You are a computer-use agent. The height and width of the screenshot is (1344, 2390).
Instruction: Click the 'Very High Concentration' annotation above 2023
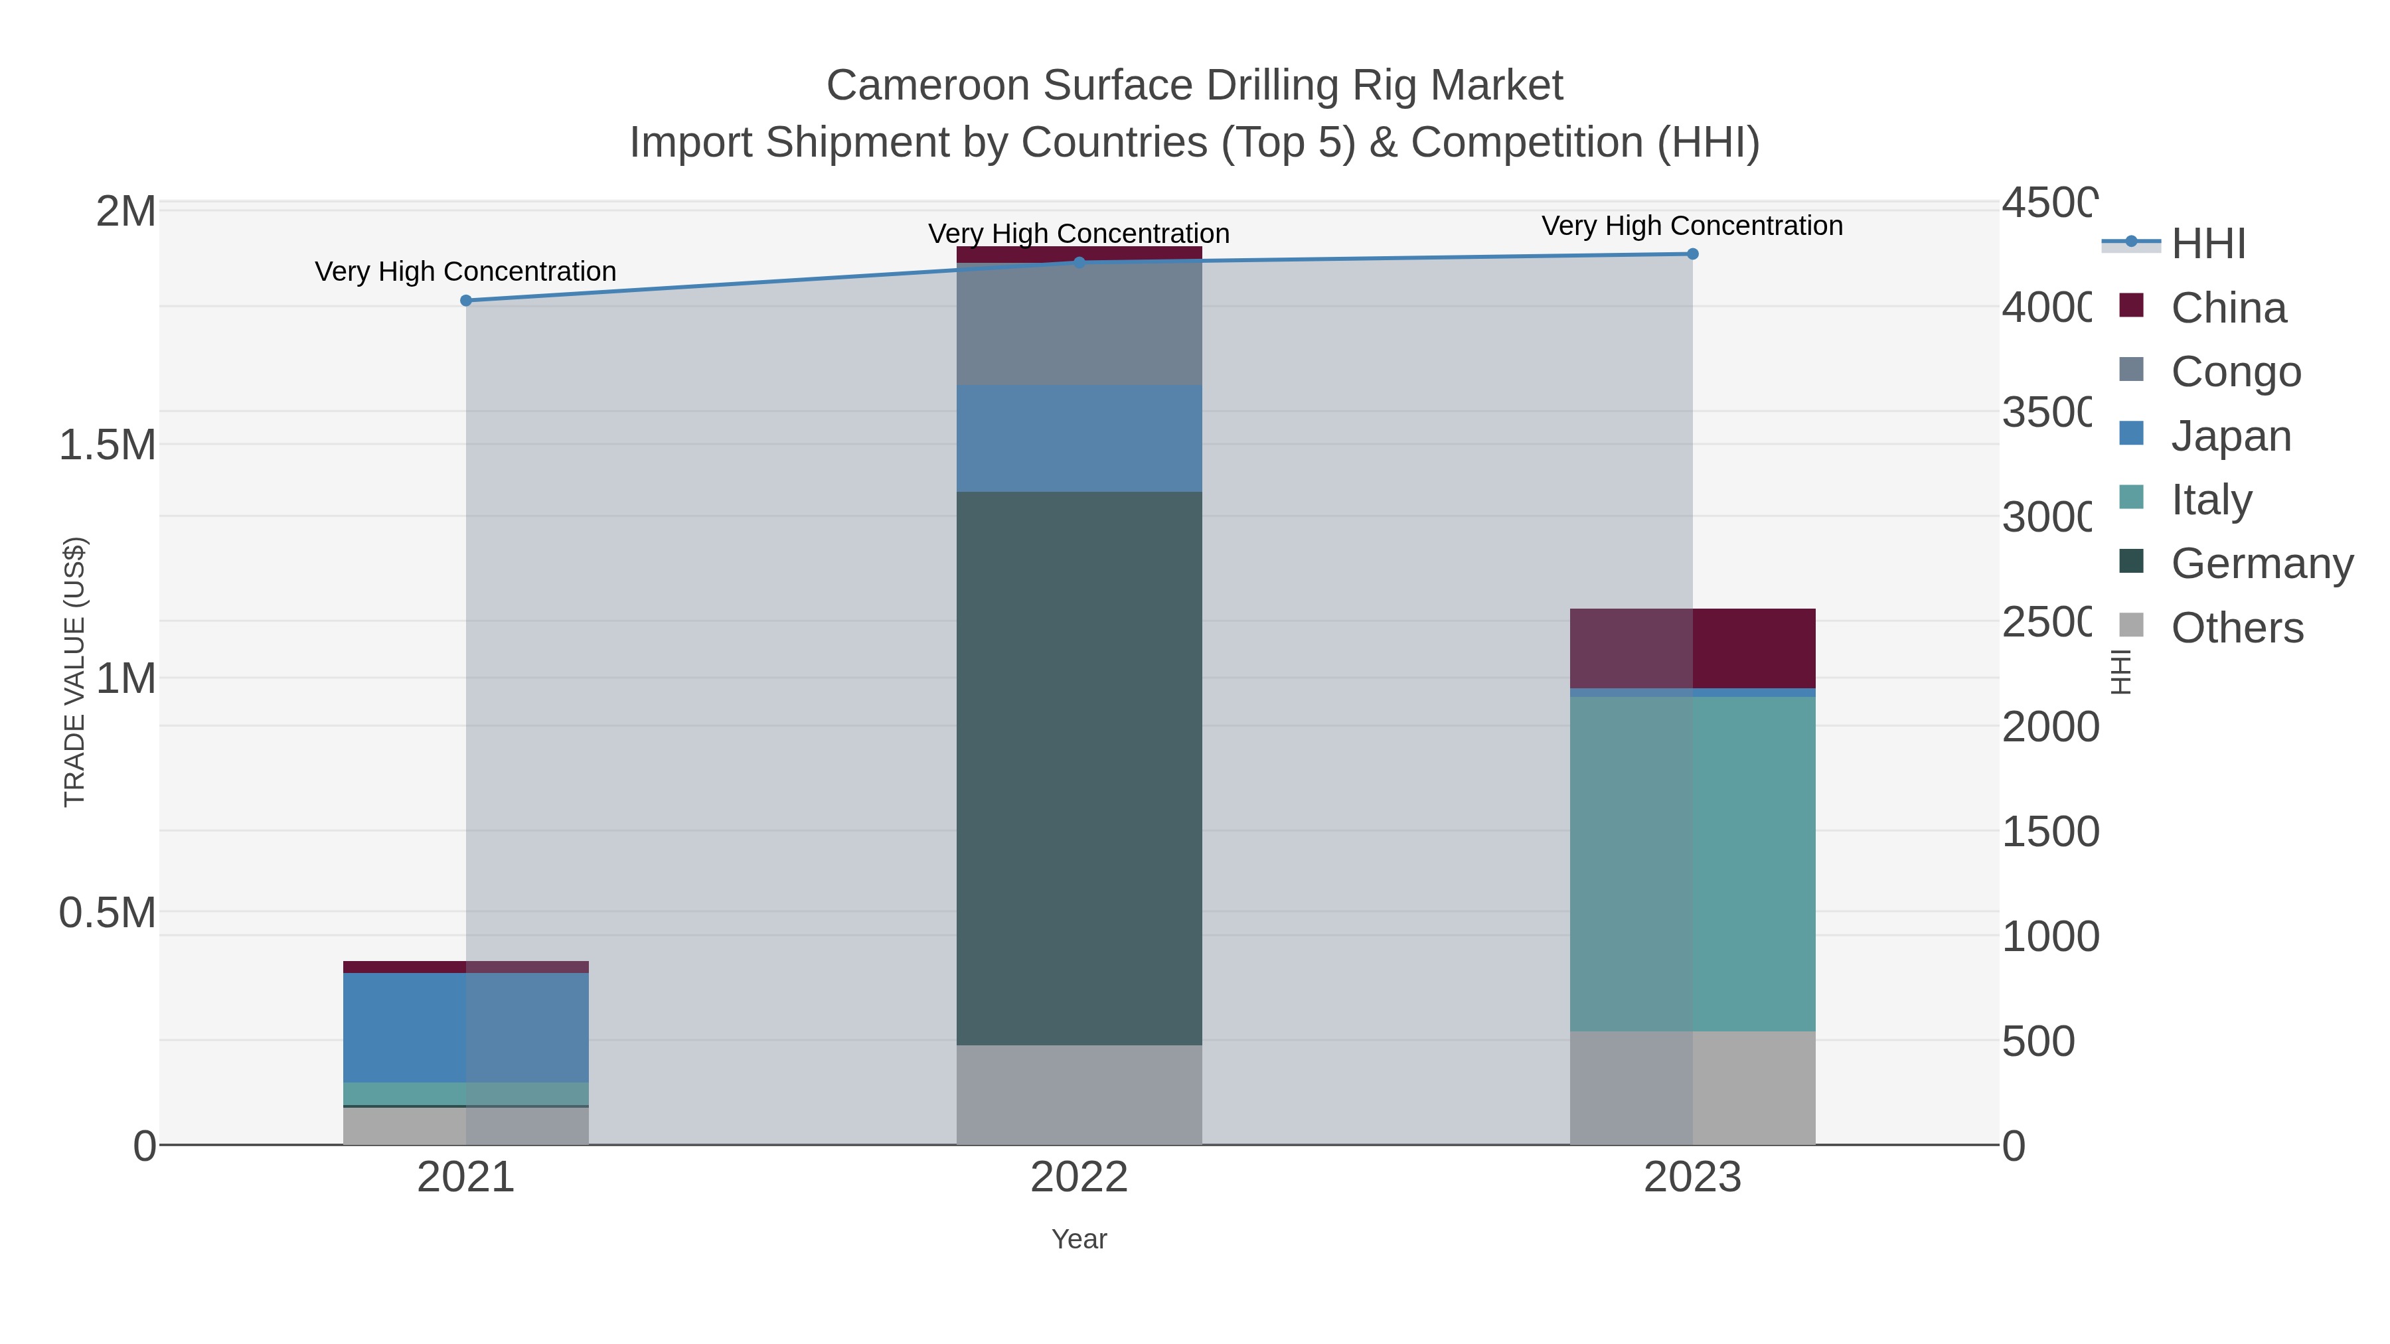1692,226
